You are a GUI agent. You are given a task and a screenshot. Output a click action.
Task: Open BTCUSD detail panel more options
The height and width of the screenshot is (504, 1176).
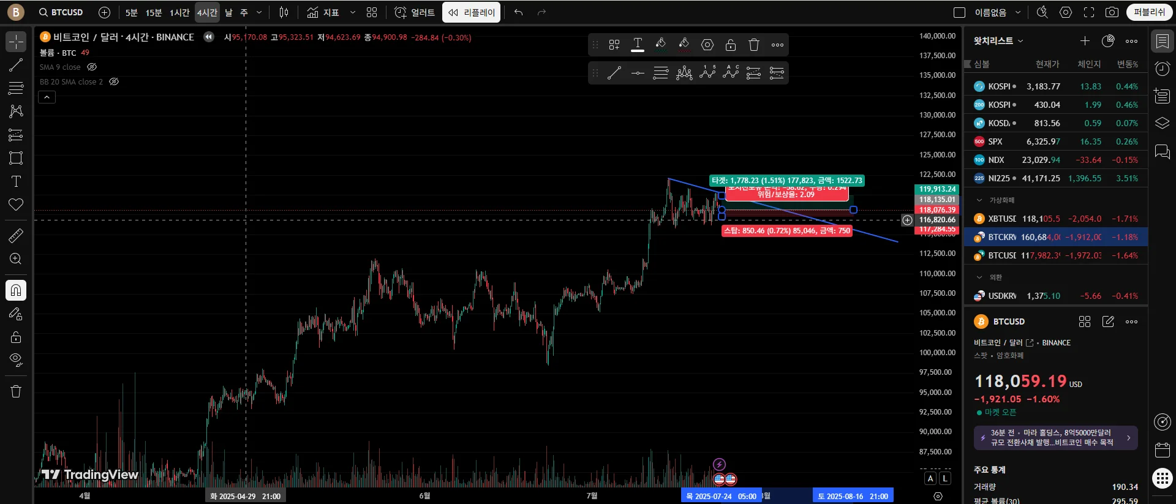[1131, 322]
